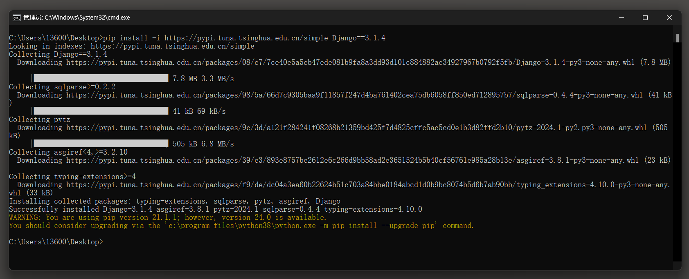The width and height of the screenshot is (689, 279).
Task: Click the yellow WARNING pip version line
Action: 168,217
